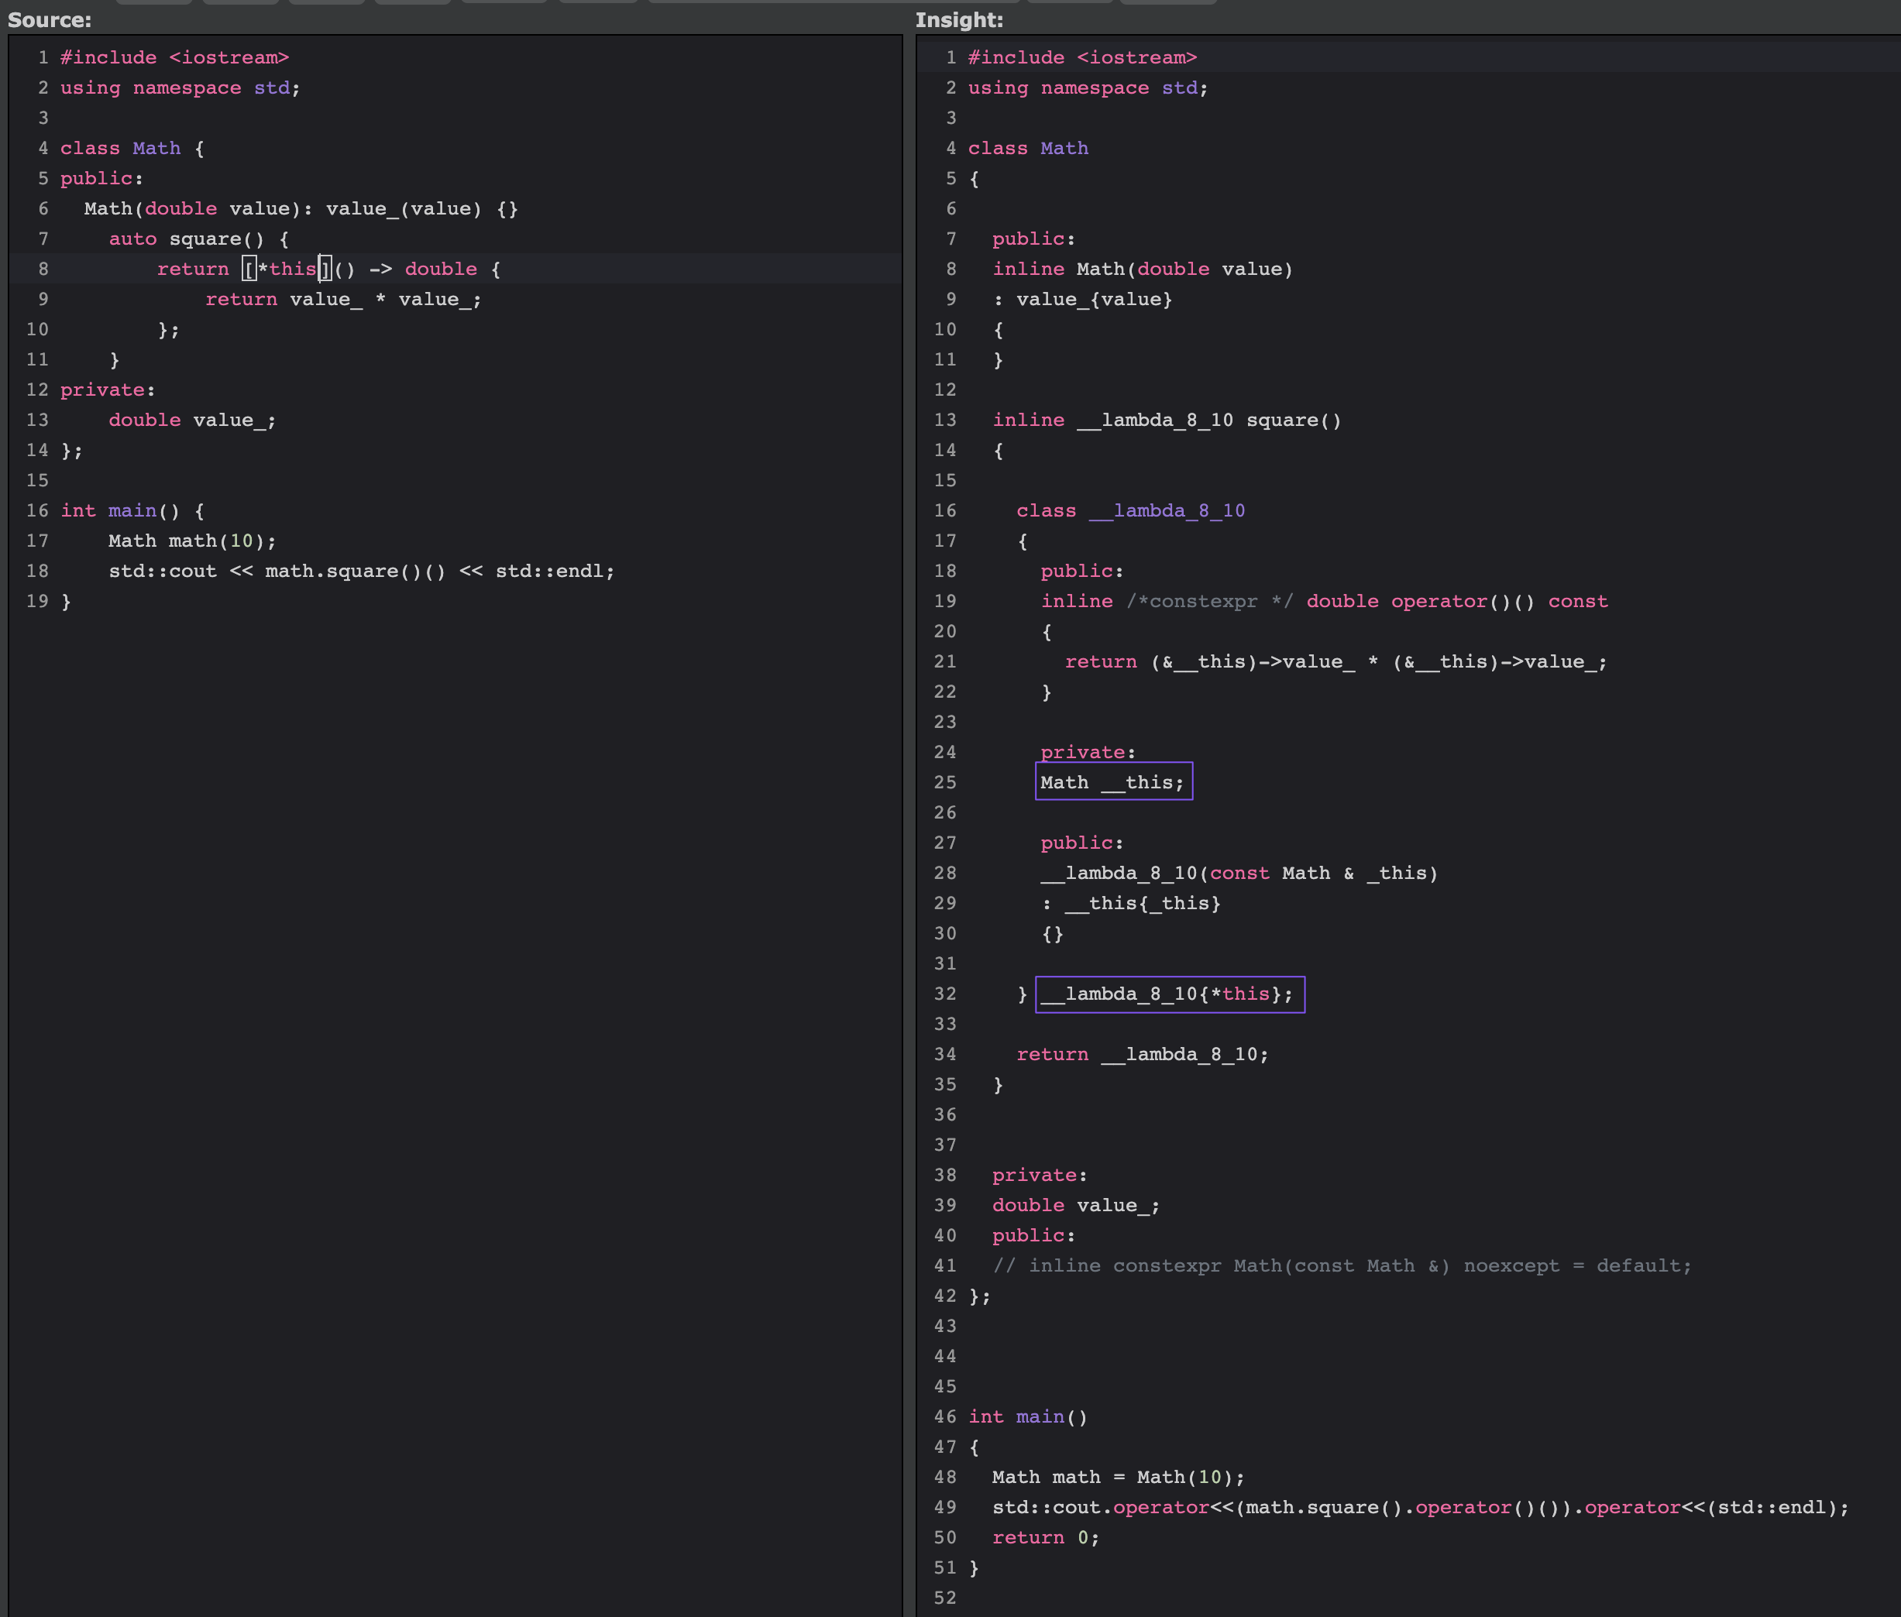
Task: Click the operator()() const line in Insight
Action: click(1323, 601)
